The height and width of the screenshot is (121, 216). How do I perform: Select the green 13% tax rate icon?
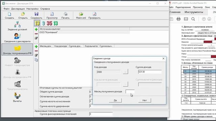[55, 23]
